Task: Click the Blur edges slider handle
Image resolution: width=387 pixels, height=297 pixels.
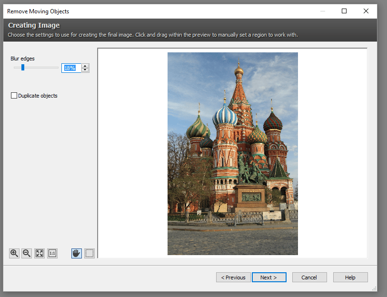Action: [x=23, y=68]
